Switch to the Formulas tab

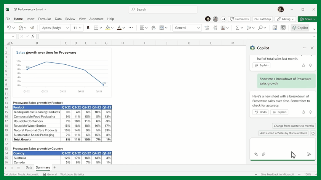point(45,19)
